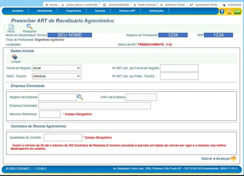Screen dimensions: 244x176
Task: Open the help question mark icon
Action: click(222, 11)
